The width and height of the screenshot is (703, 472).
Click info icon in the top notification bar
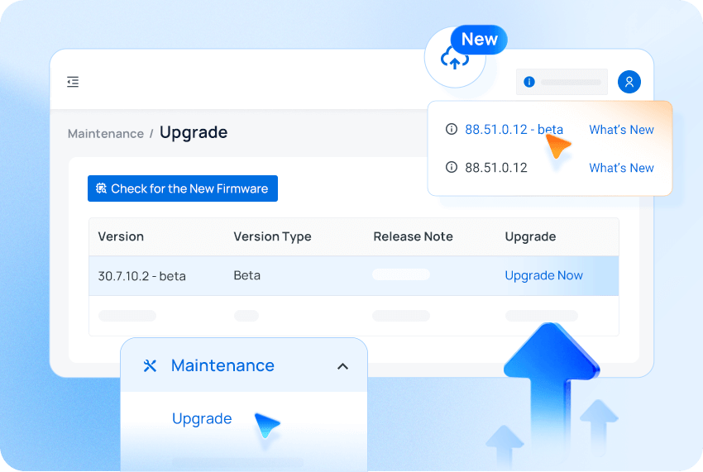(529, 82)
